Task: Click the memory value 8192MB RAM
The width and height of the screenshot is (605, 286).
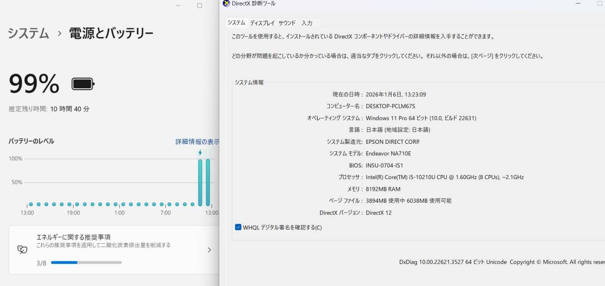Action: 383,189
